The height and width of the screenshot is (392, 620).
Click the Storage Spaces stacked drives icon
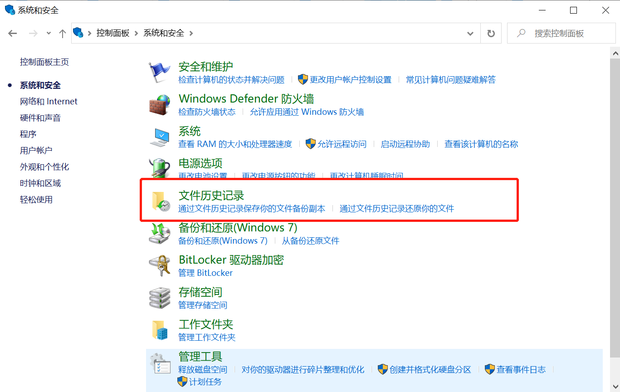click(159, 298)
